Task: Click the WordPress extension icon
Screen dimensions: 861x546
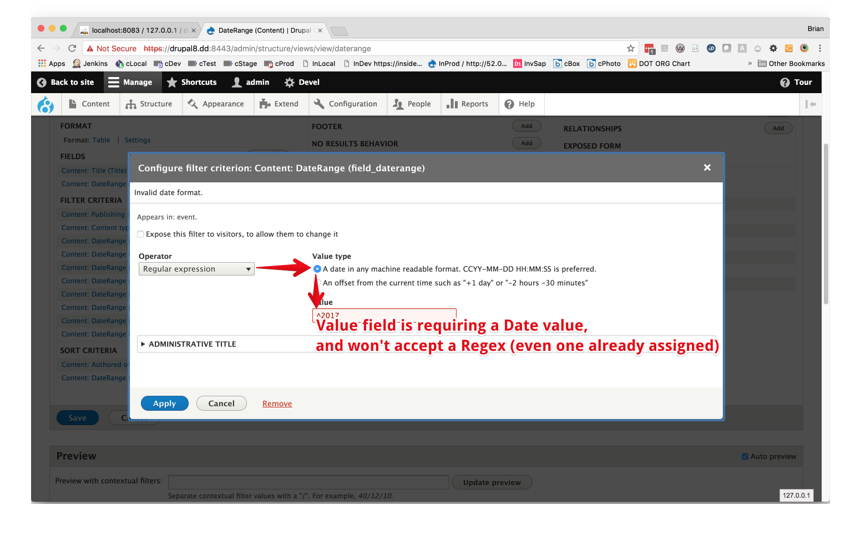Action: 680,48
